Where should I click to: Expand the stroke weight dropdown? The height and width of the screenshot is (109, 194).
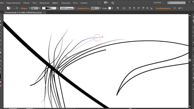click(x=39, y=8)
